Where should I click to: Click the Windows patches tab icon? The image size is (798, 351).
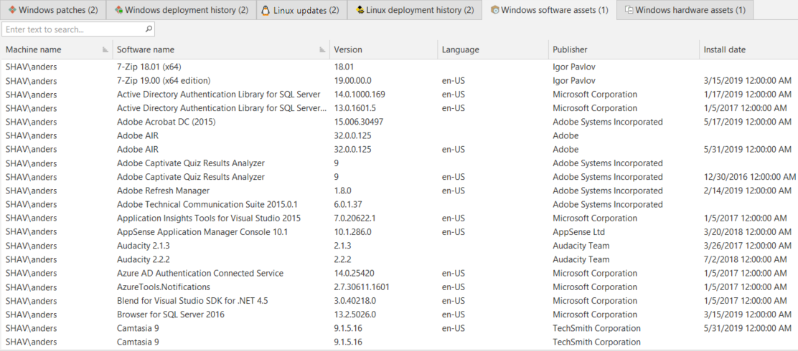coord(11,9)
